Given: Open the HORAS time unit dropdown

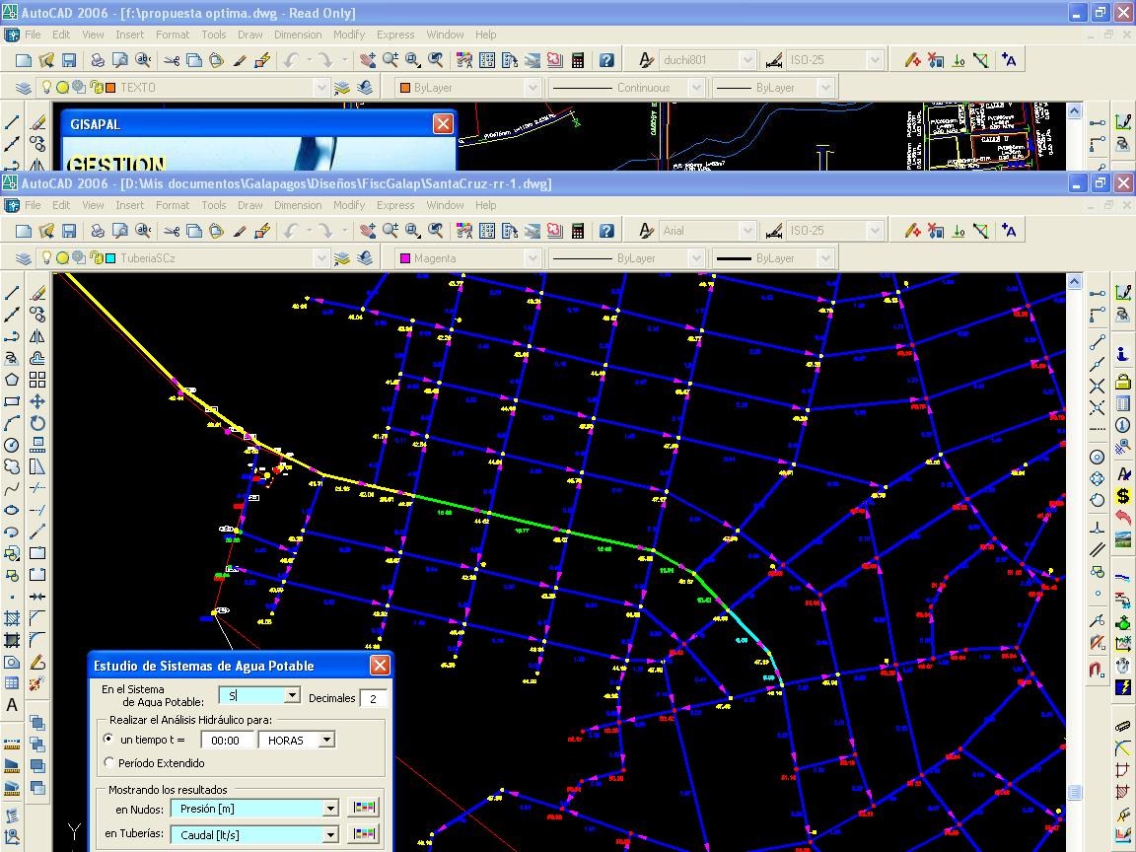Looking at the screenshot, I should [x=326, y=740].
